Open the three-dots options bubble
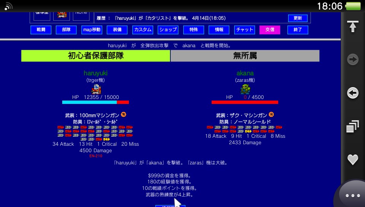Viewport: 365px width, 207px height. pyautogui.click(x=353, y=195)
